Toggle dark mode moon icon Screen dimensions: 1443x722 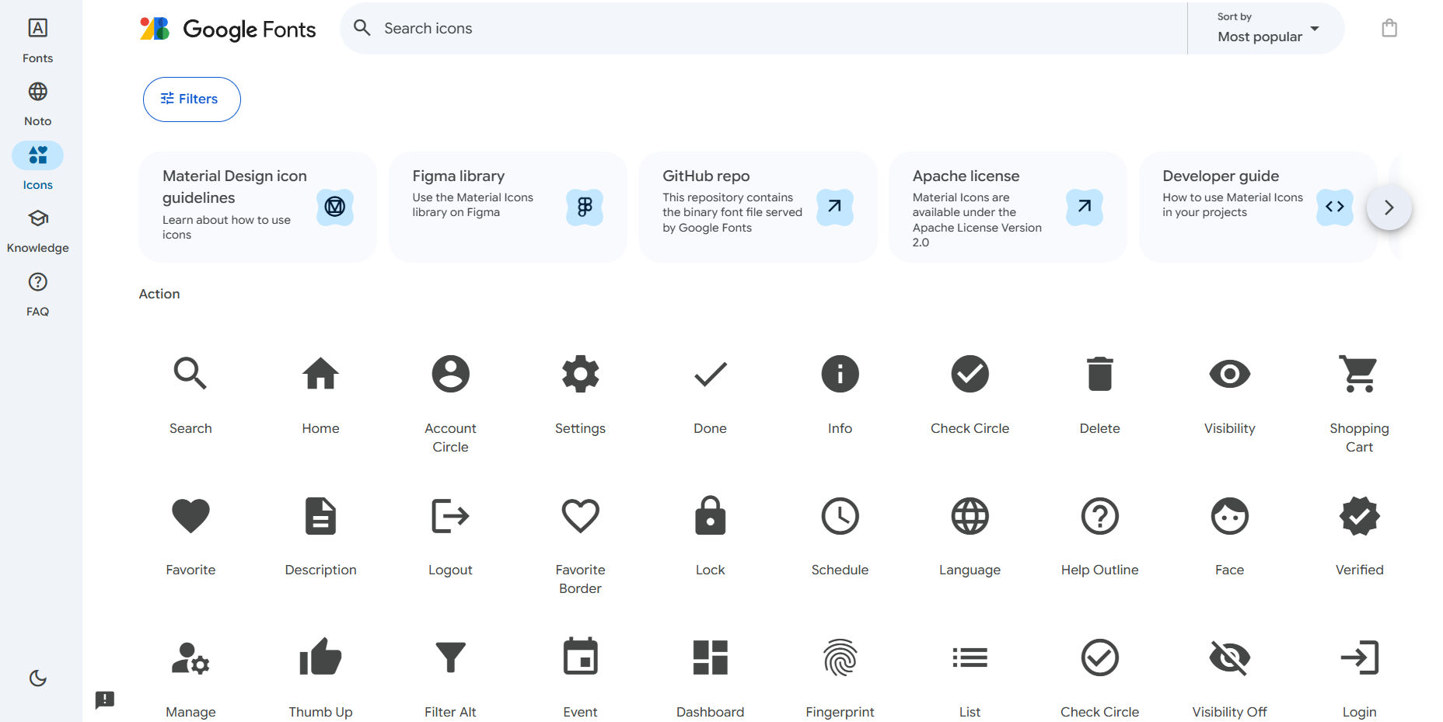(x=37, y=678)
